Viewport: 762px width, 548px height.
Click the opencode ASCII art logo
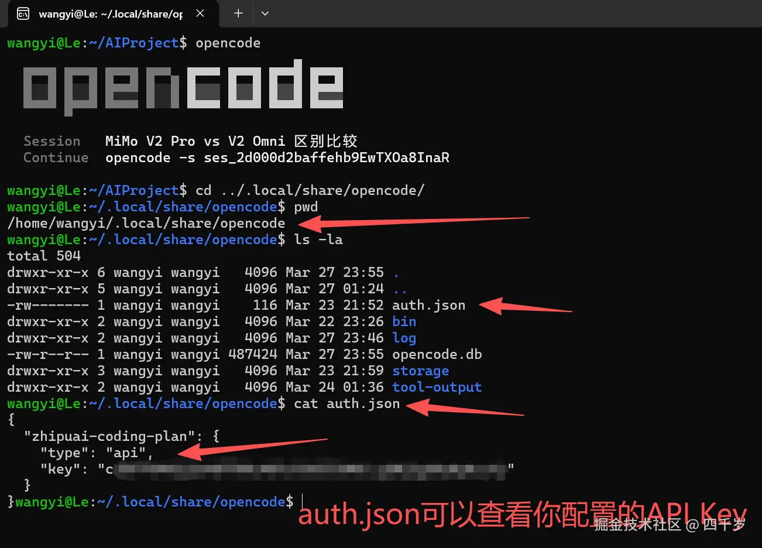pos(183,86)
